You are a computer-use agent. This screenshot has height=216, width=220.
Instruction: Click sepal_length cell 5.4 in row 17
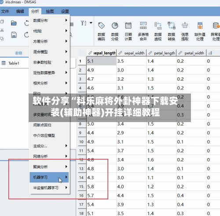coord(102,205)
